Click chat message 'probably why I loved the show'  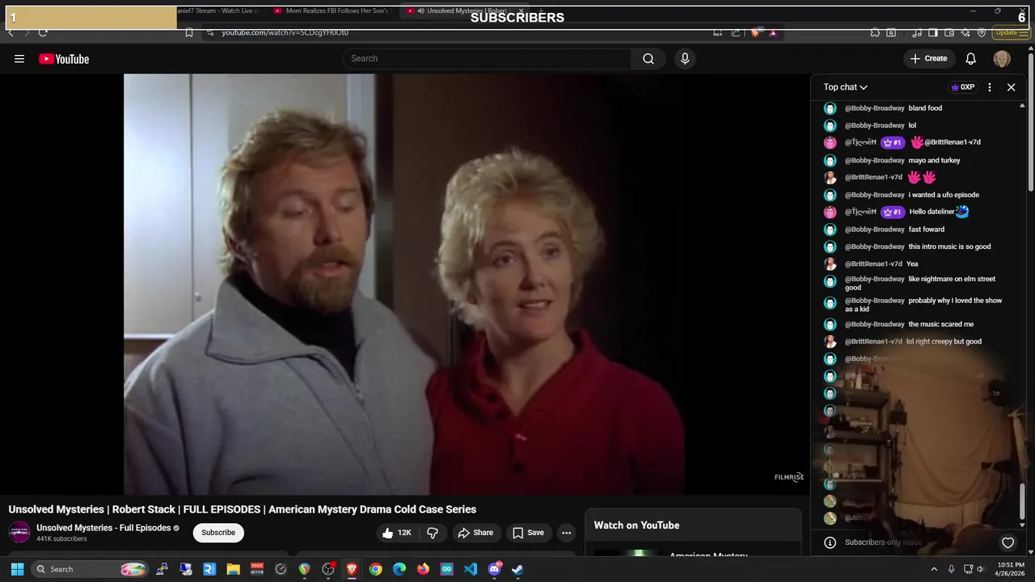tap(923, 305)
